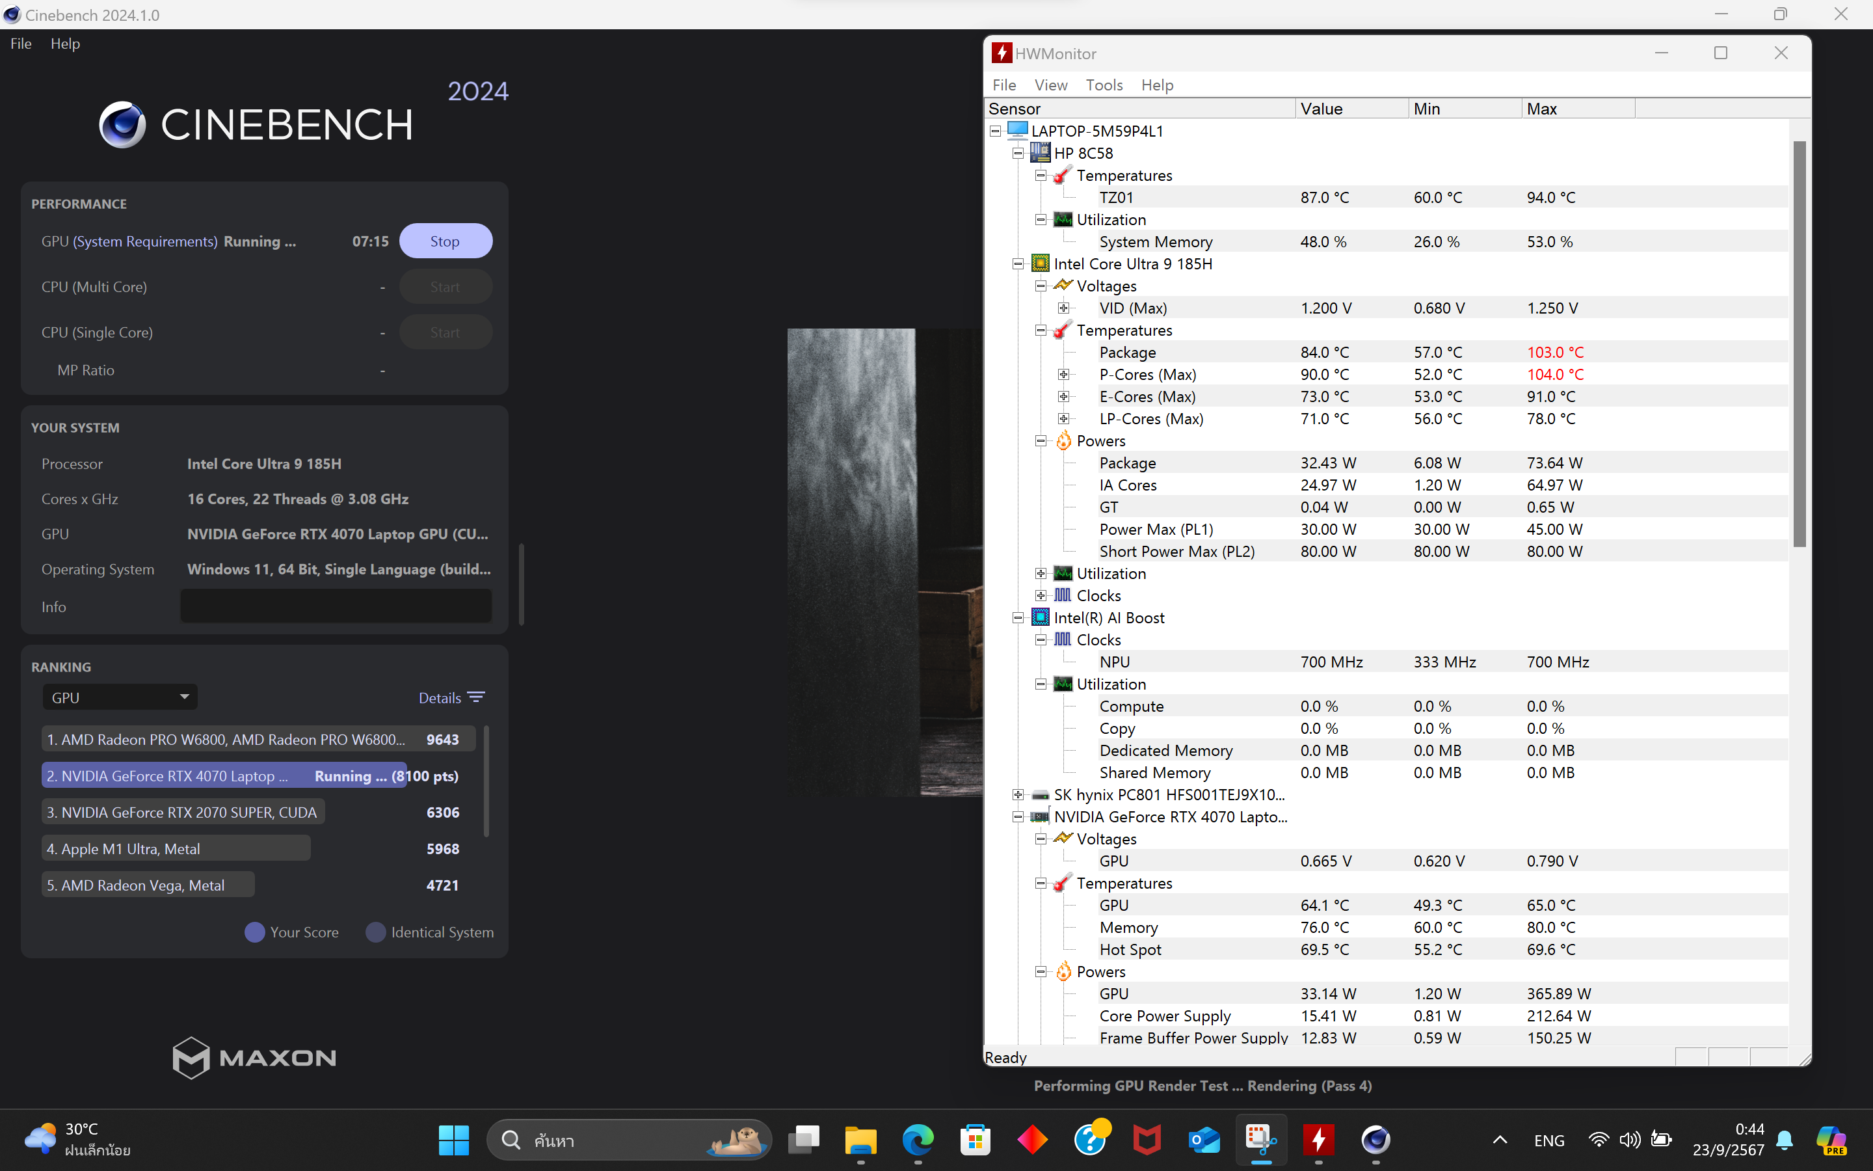Click the drive icon beside SK hynix PC801
The width and height of the screenshot is (1873, 1171).
click(x=1040, y=794)
